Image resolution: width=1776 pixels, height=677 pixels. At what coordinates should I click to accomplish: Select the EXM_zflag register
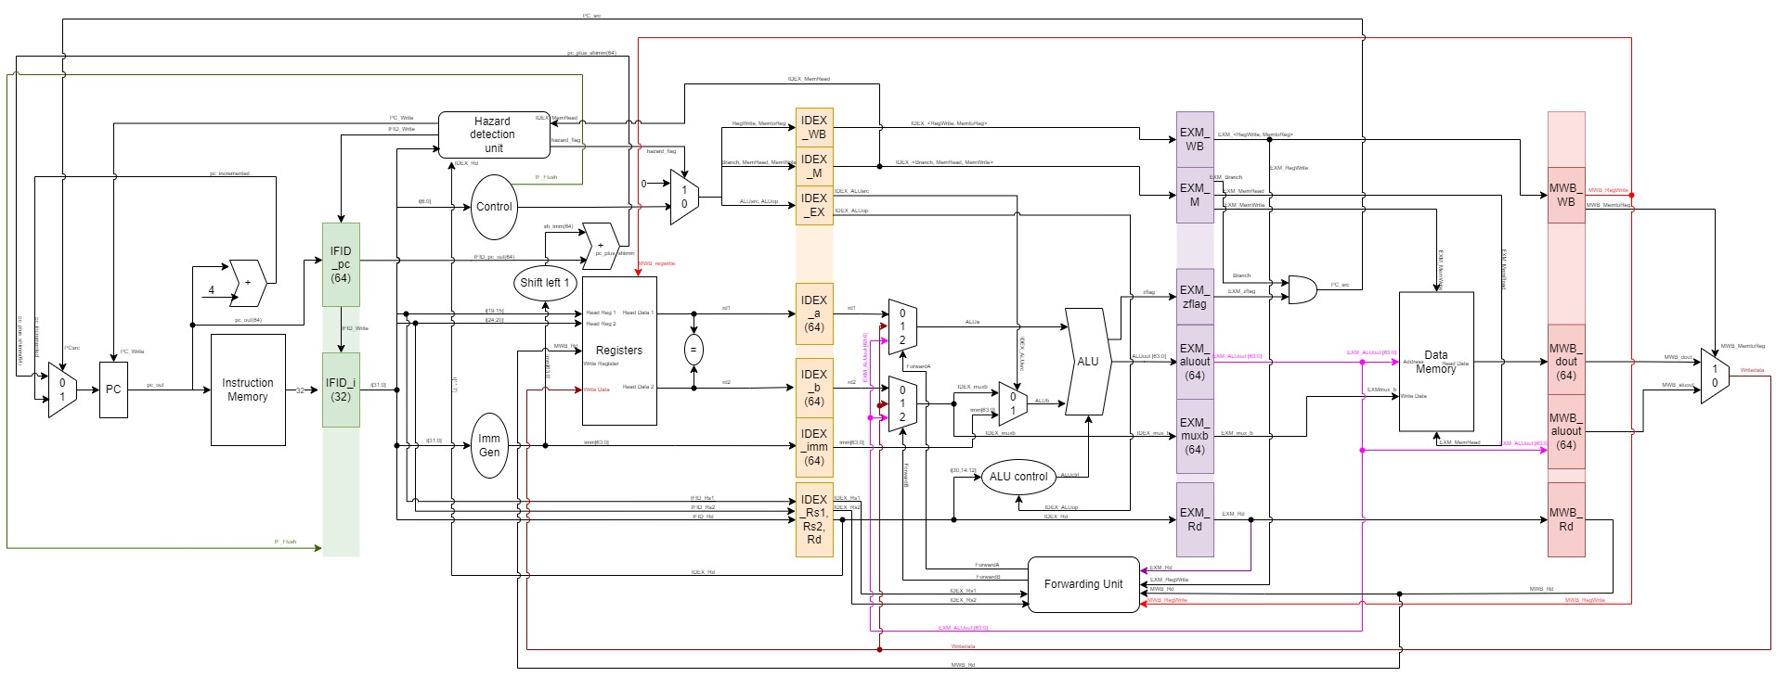click(1195, 297)
